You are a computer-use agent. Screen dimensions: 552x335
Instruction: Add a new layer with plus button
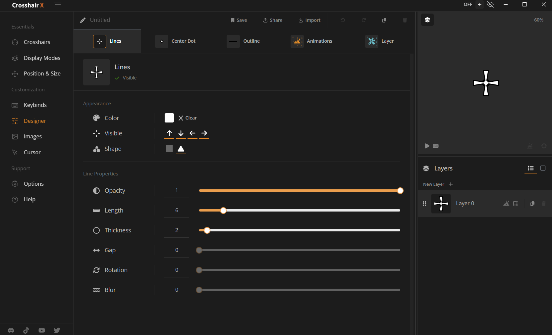pos(451,184)
